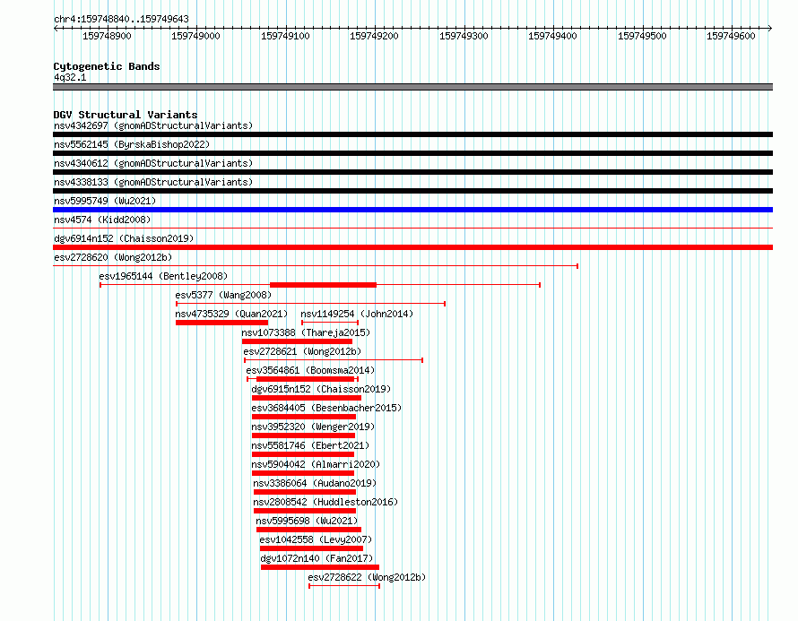Select the esv2728621 (Wong2012b) label

[302, 351]
